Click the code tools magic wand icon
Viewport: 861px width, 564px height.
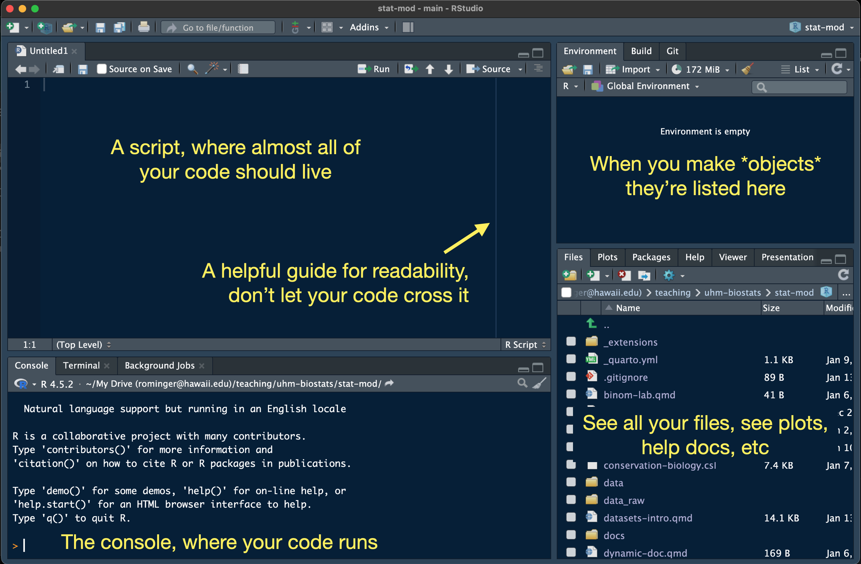click(212, 69)
